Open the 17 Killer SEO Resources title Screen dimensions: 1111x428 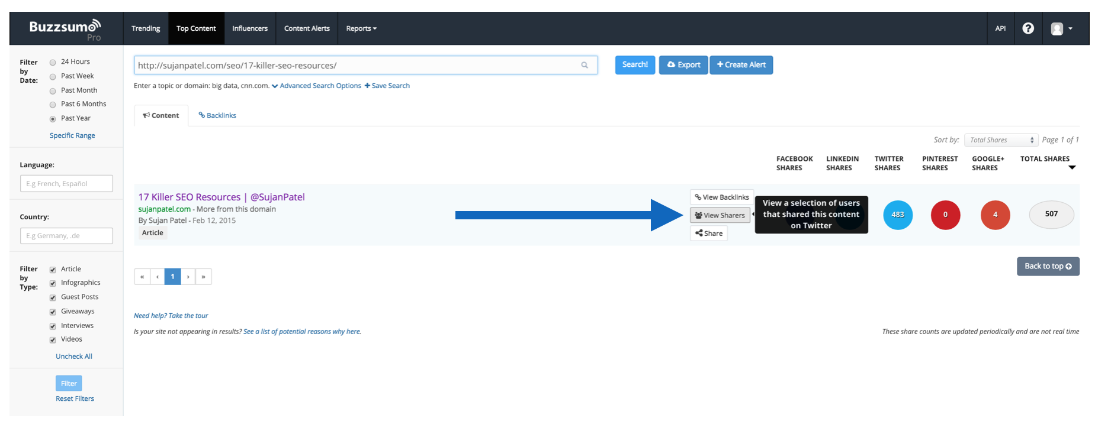click(x=221, y=197)
